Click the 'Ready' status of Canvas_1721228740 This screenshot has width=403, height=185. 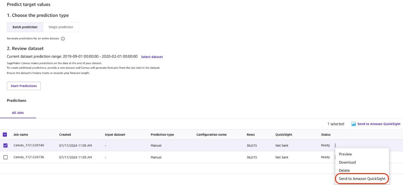point(325,145)
